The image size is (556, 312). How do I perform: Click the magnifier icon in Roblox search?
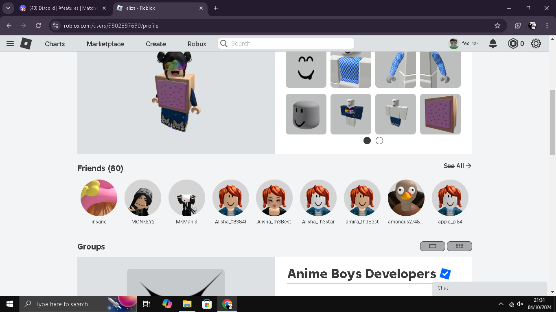(x=223, y=43)
